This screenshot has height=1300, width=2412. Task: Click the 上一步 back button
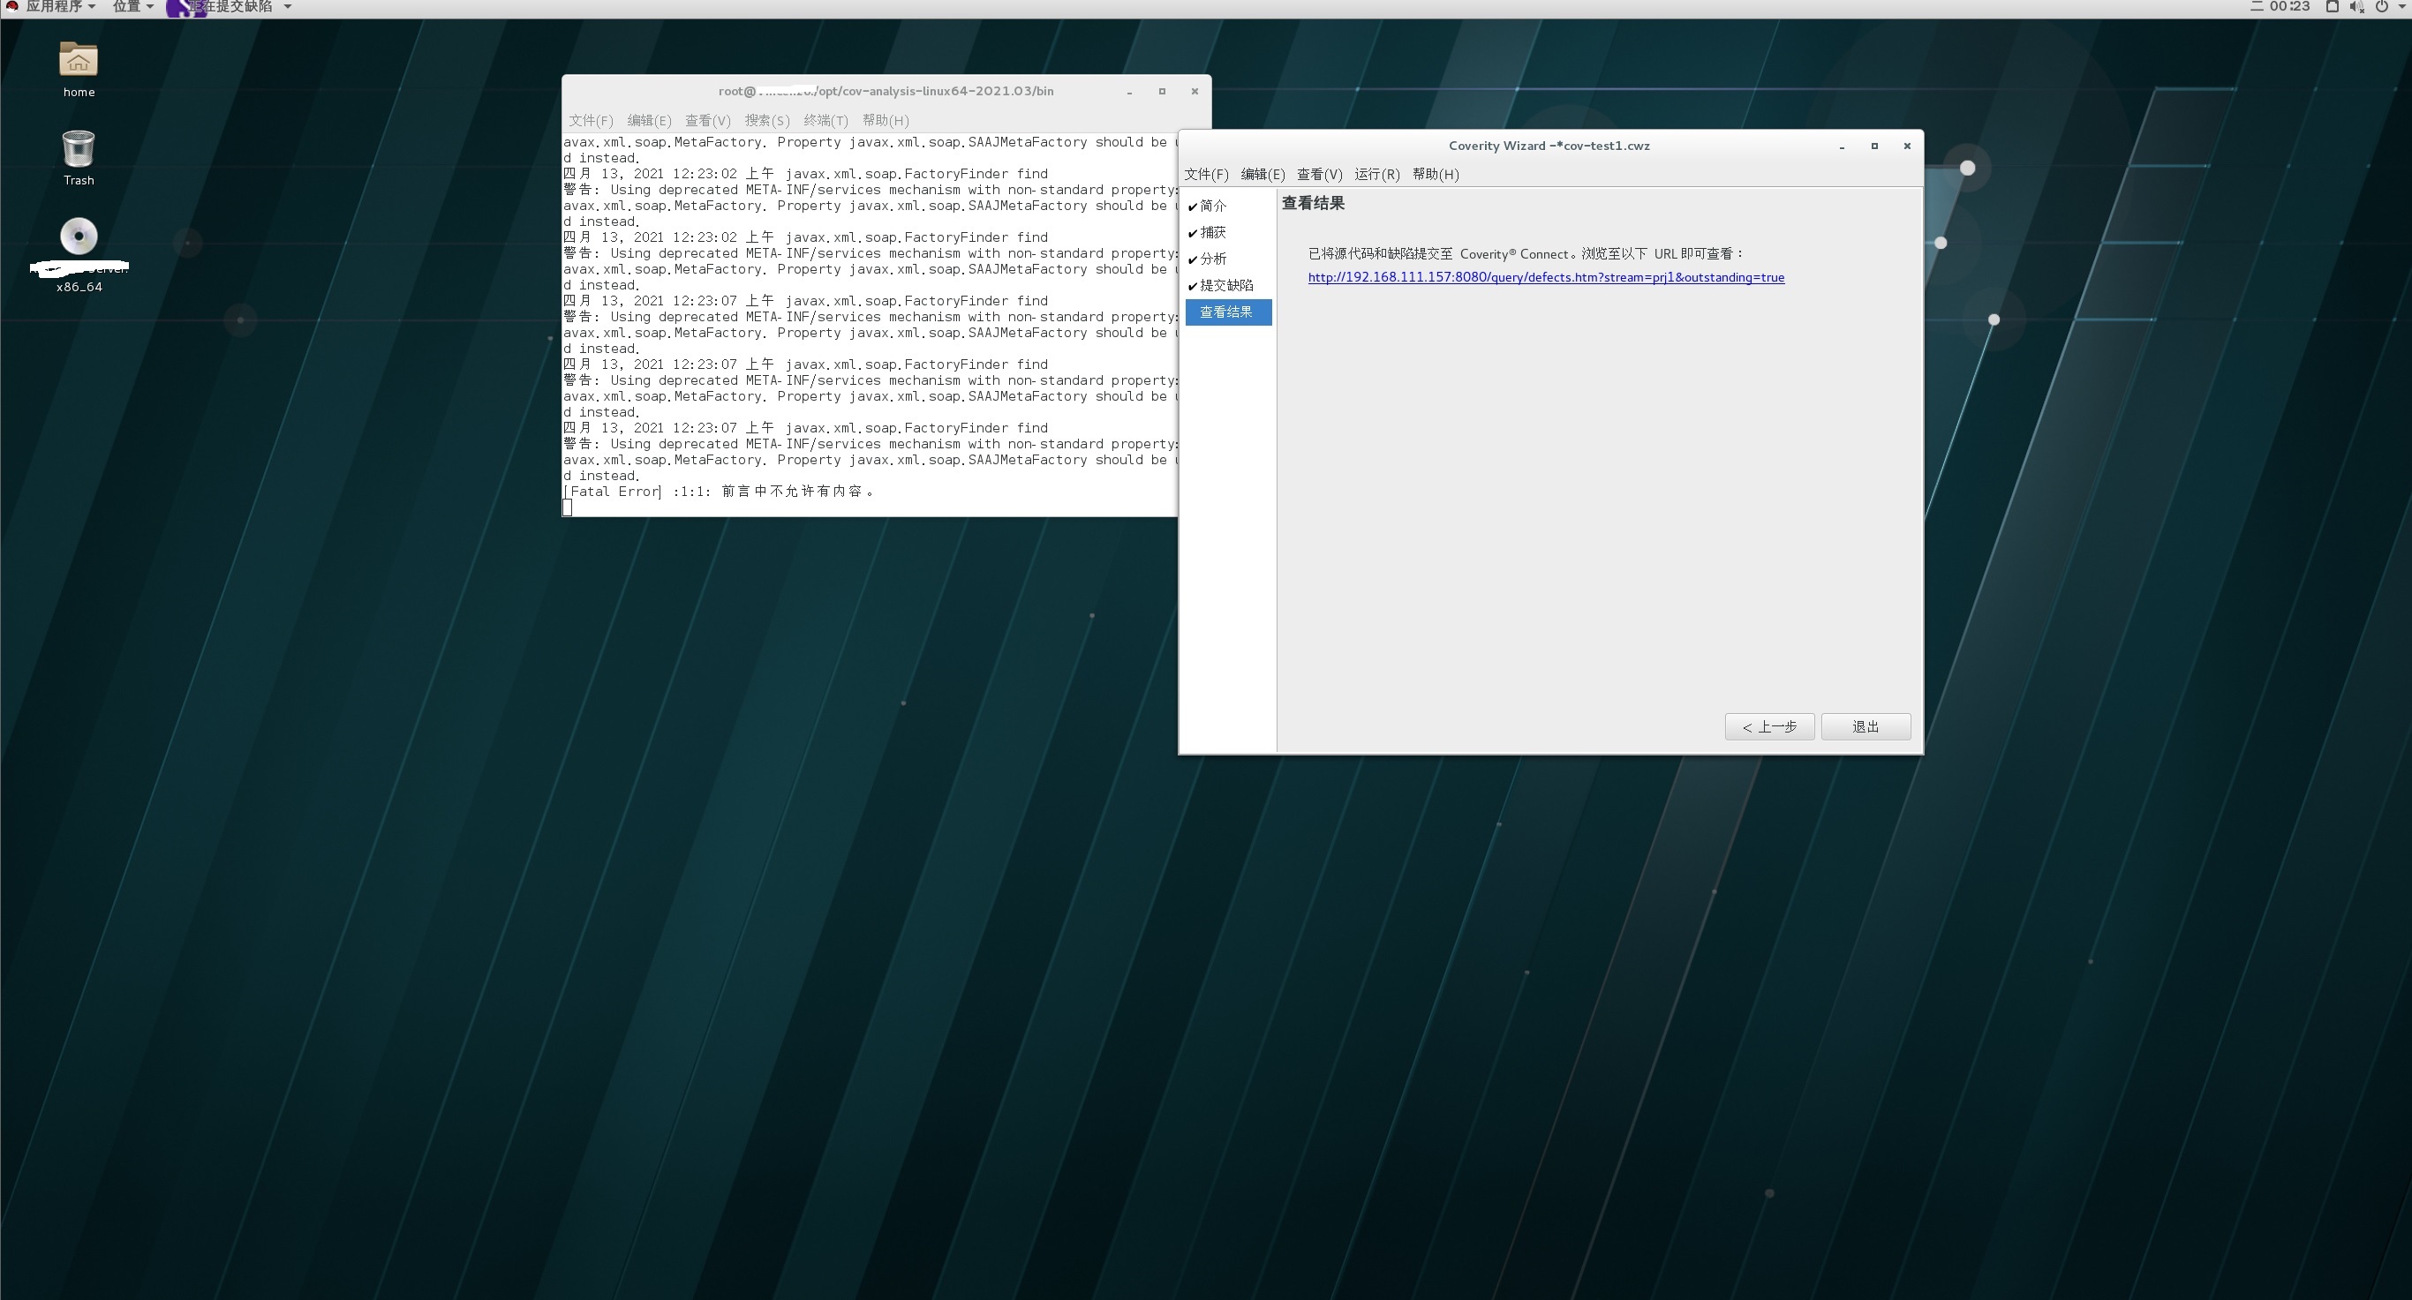pyautogui.click(x=1768, y=726)
